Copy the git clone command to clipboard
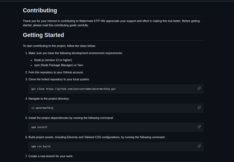The image size is (234, 162). pos(199,88)
